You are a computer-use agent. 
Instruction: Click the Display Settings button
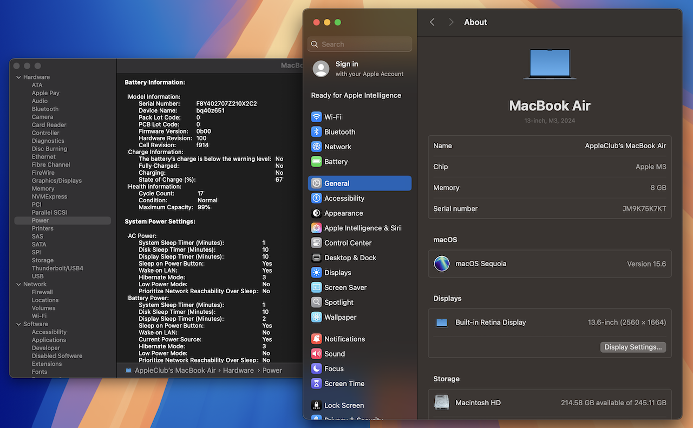tap(633, 347)
